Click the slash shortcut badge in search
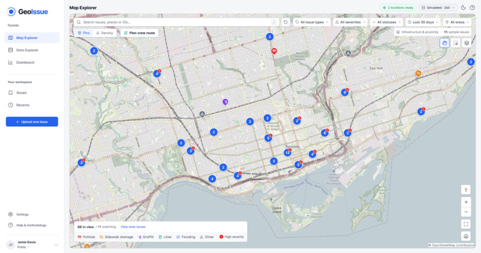 (x=274, y=22)
